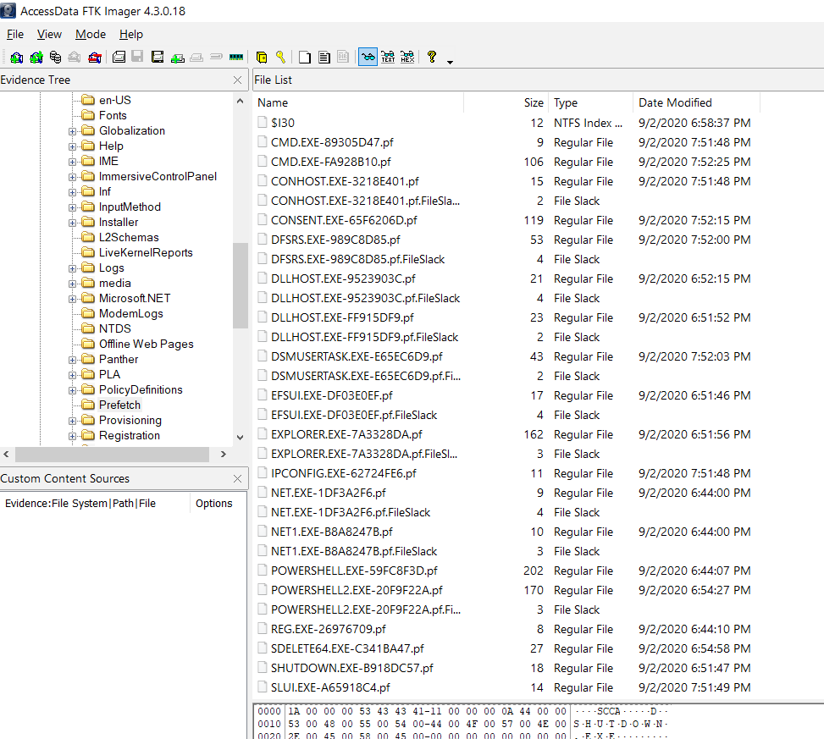Click the Obtain Protected Files safe icon
This screenshot has width=824, height=739.
click(x=261, y=58)
